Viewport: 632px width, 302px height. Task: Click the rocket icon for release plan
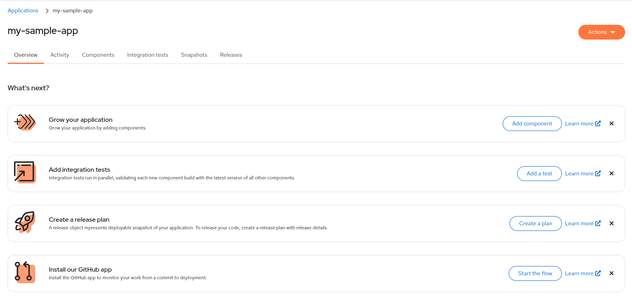click(25, 222)
